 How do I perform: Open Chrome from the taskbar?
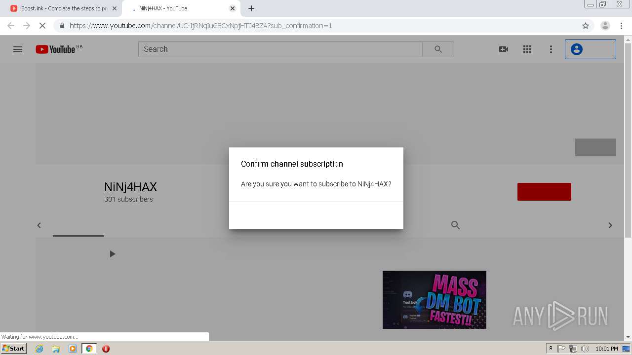click(x=89, y=349)
